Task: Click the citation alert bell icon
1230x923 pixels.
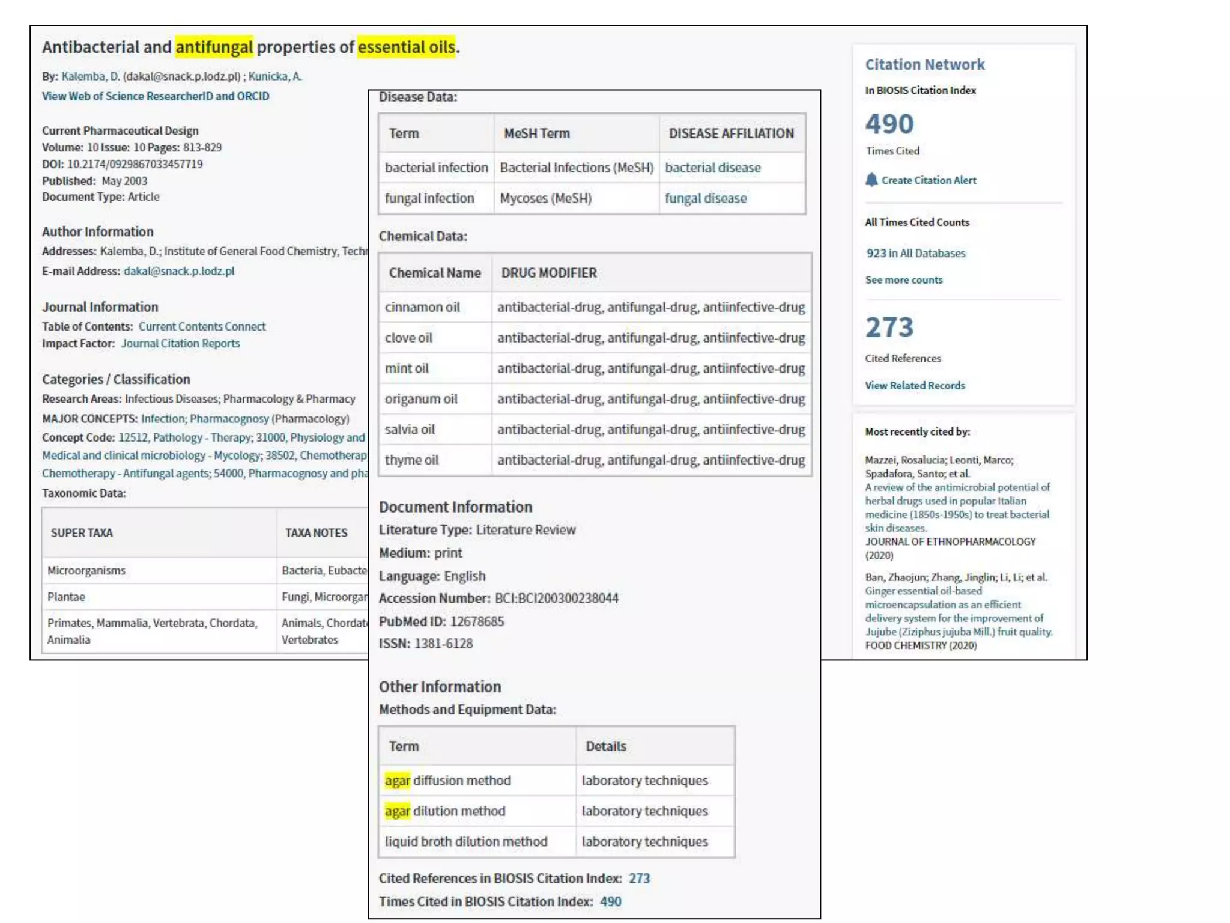Action: [871, 180]
